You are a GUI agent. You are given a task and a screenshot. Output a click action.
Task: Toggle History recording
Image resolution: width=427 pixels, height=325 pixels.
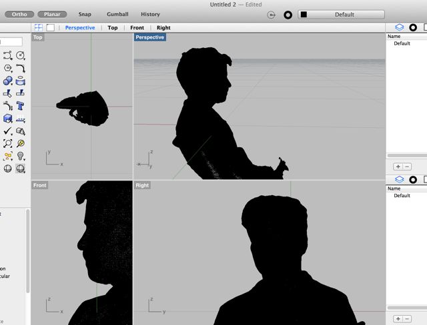click(150, 14)
